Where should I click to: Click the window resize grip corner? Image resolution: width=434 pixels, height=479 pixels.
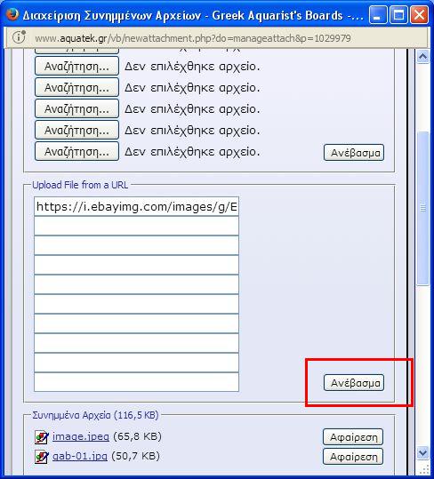pos(424,469)
